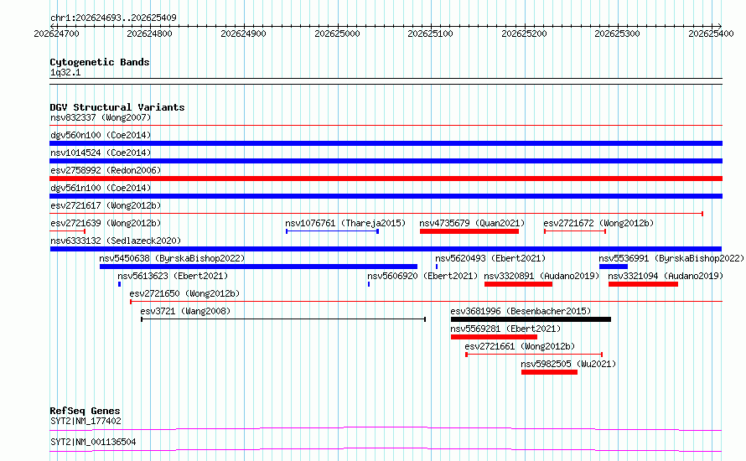Select SYT2|NM_001136504 gene label
The height and width of the screenshot is (461, 746).
(x=93, y=442)
